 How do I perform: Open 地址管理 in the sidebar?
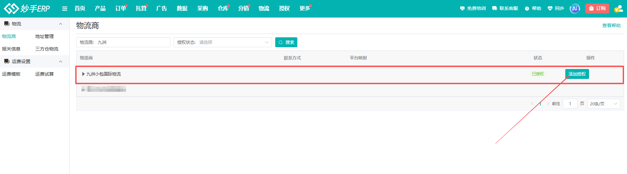pos(45,36)
